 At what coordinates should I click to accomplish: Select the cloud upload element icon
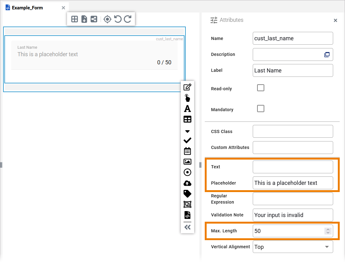(187, 183)
